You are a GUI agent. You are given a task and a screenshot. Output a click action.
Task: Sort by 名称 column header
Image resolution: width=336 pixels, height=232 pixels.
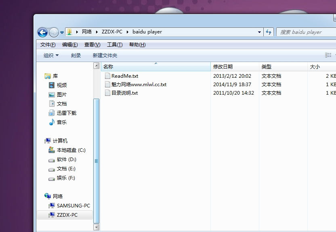[x=156, y=66]
